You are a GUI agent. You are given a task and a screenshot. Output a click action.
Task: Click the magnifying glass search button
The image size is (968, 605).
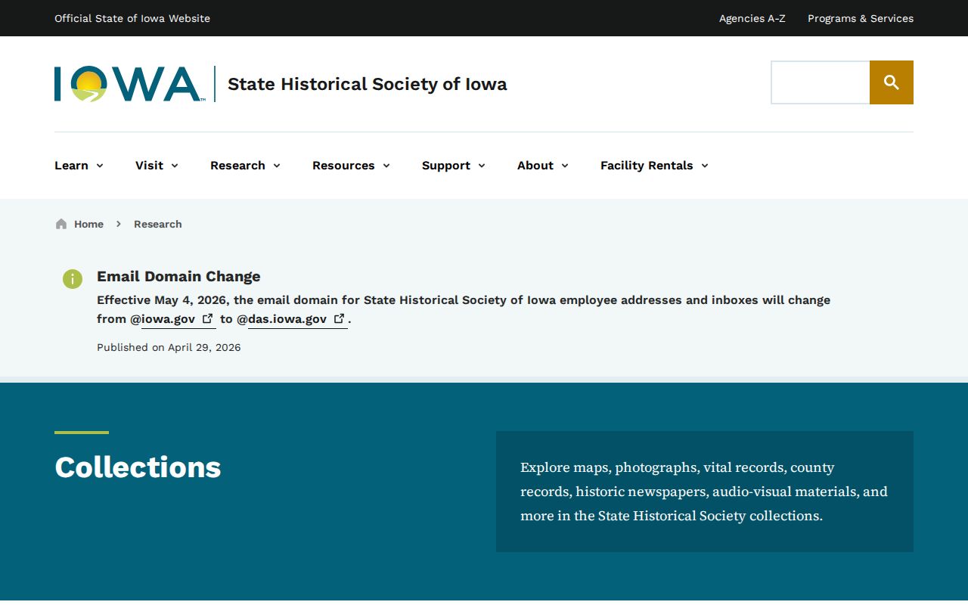(892, 82)
